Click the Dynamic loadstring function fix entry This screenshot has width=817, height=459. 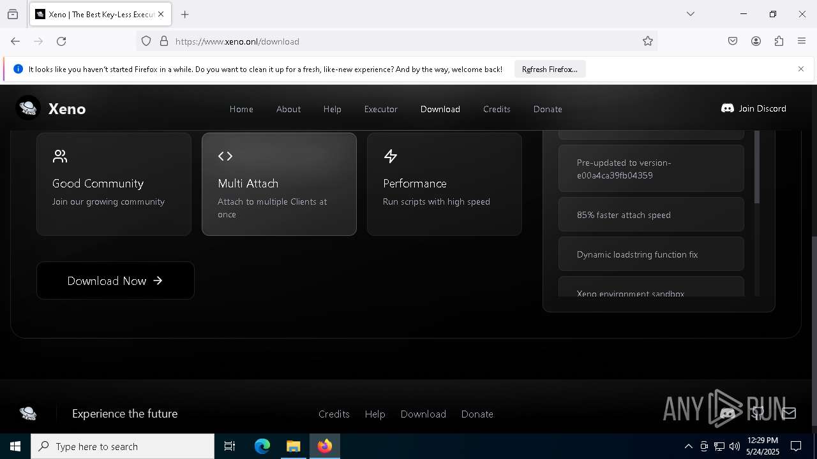(651, 254)
